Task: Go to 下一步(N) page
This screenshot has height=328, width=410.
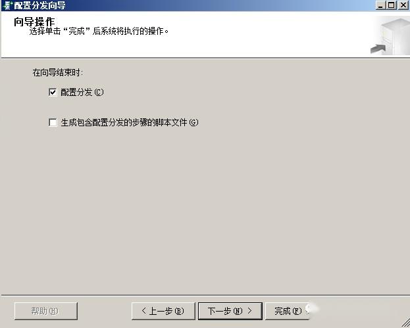Action: [x=230, y=311]
